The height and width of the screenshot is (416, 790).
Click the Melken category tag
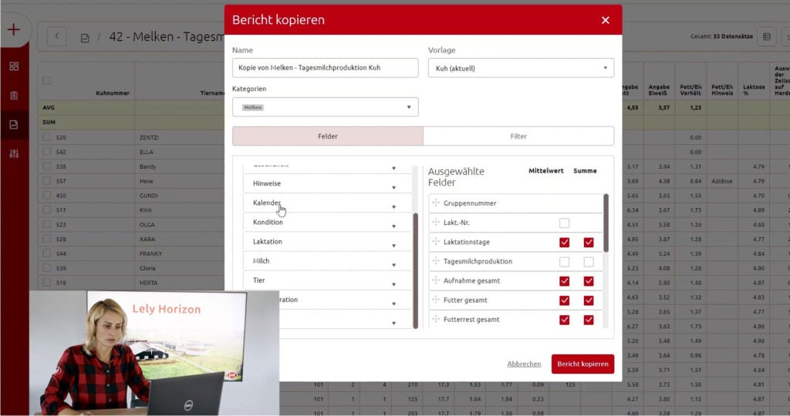252,107
